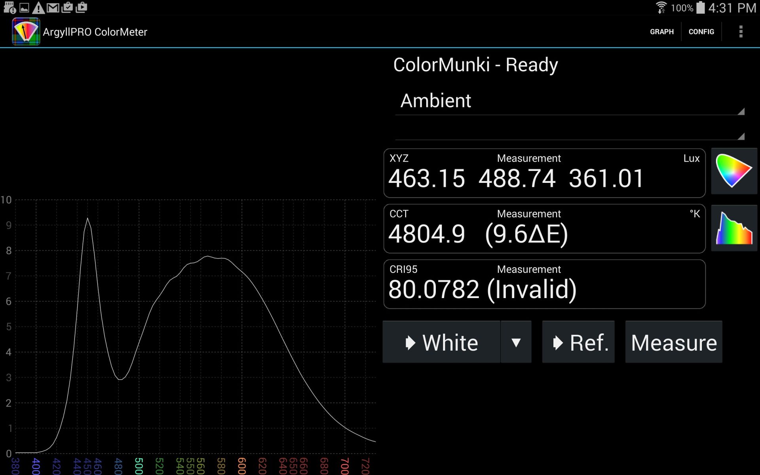Viewport: 760px width, 475px height.
Task: Open the spectrum graph rainbow icon
Action: pos(734,228)
